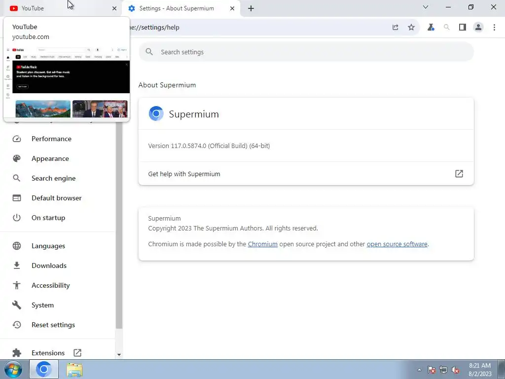Click the zoom magnifier icon in toolbar

[446, 28]
